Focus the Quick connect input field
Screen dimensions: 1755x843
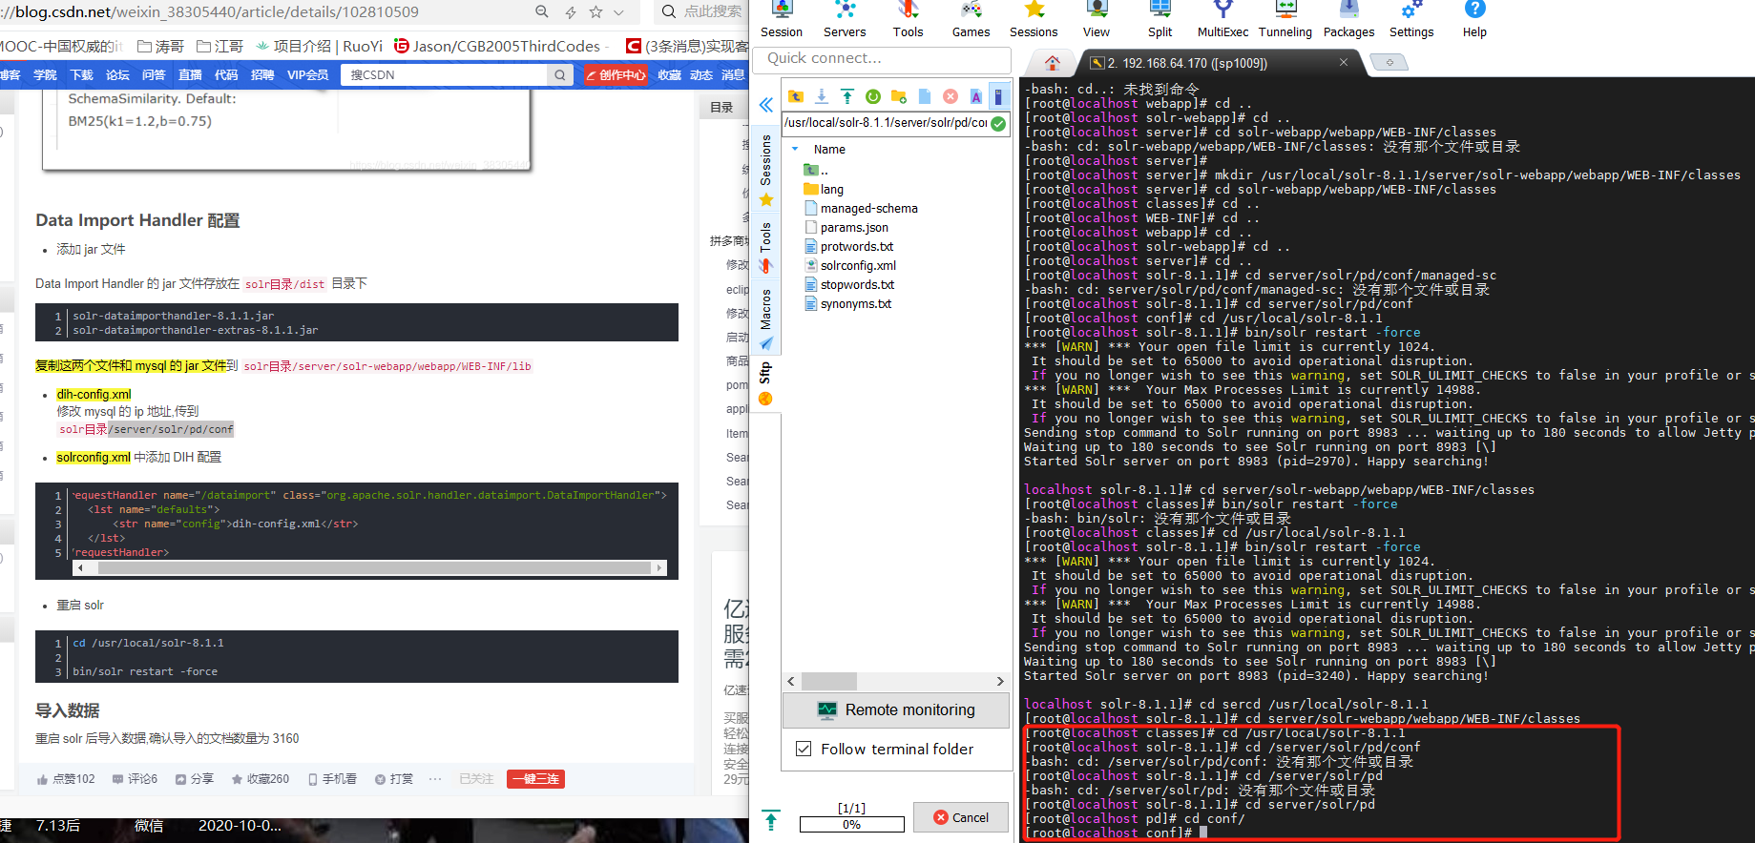pos(882,59)
